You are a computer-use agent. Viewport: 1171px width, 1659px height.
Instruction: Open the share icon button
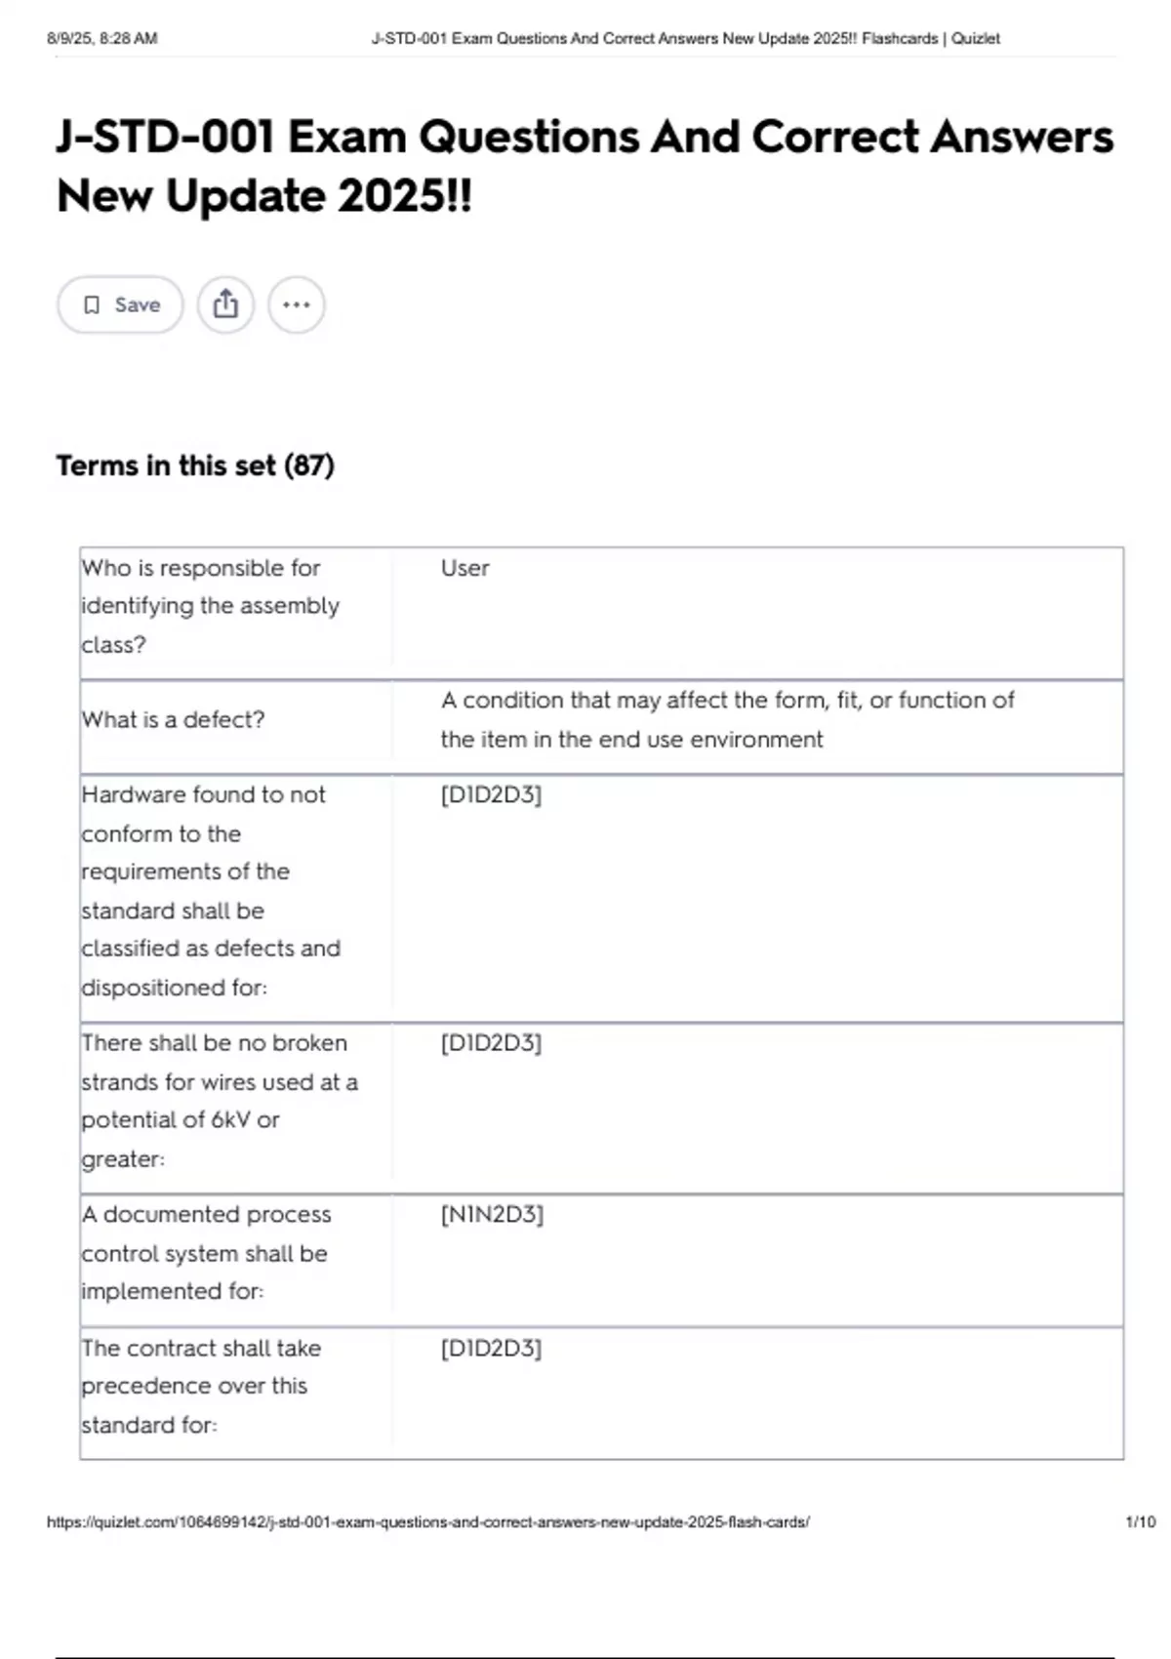225,304
